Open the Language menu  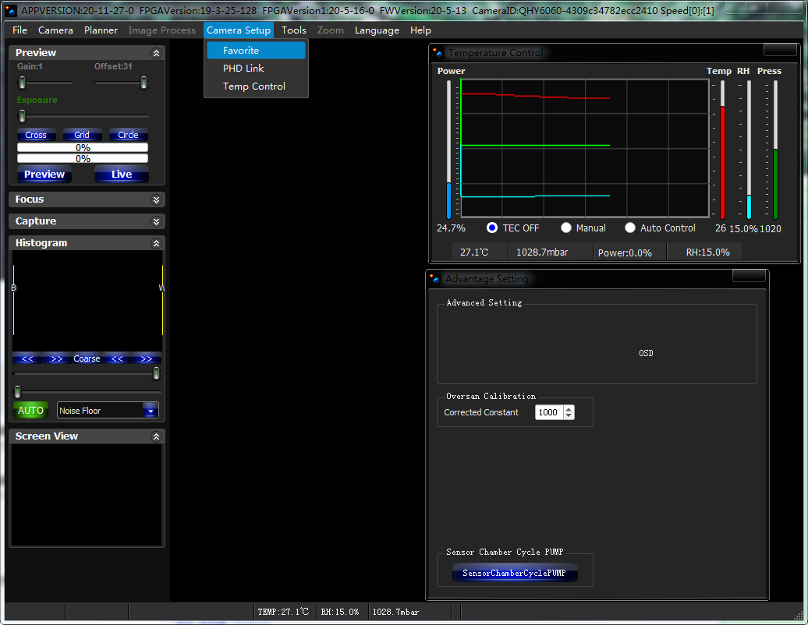point(377,30)
